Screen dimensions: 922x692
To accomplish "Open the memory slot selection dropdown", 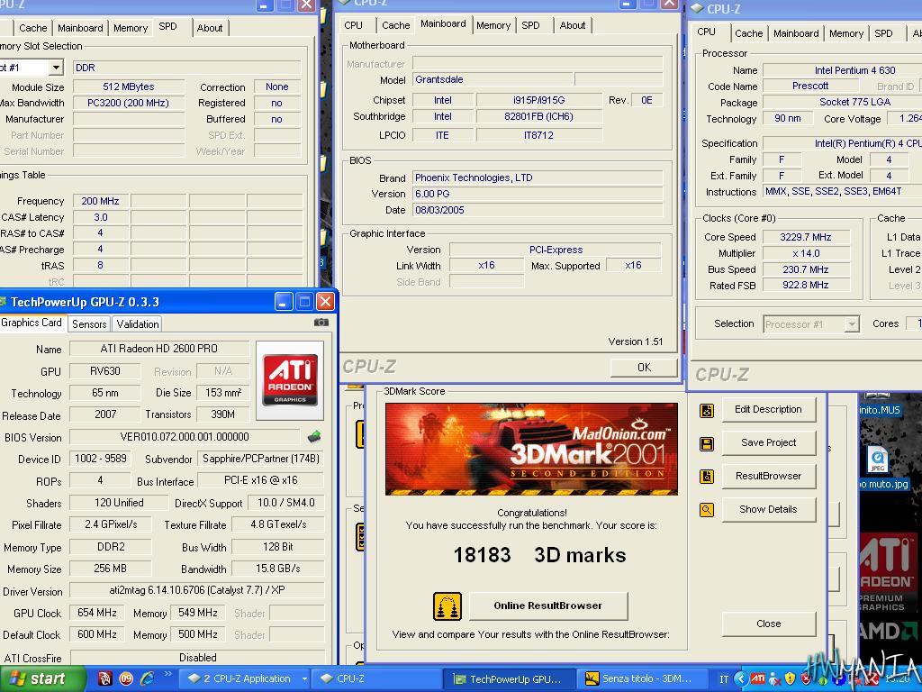I will point(56,68).
